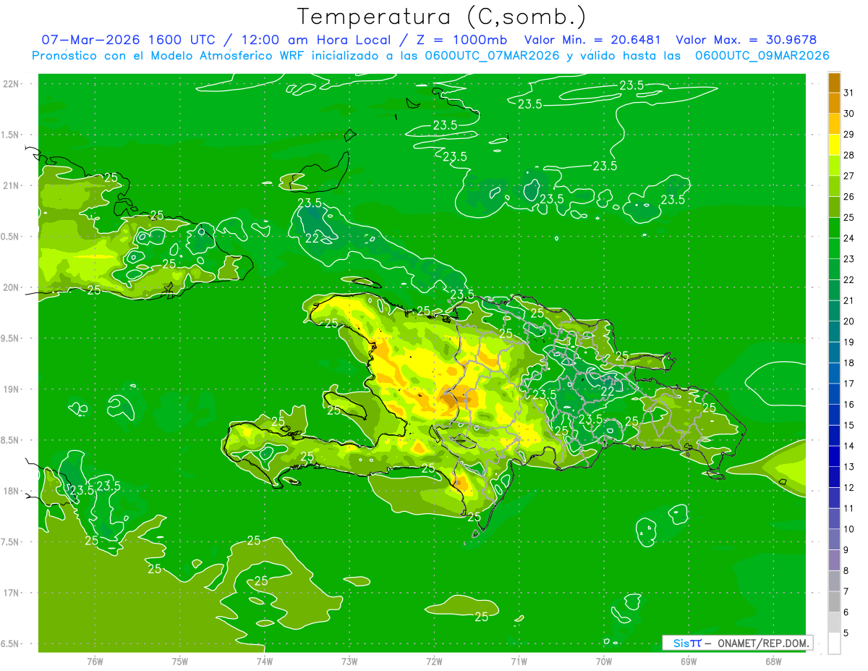This screenshot has height=671, width=868.
Task: Click colorbar label '28'
Action: click(849, 155)
